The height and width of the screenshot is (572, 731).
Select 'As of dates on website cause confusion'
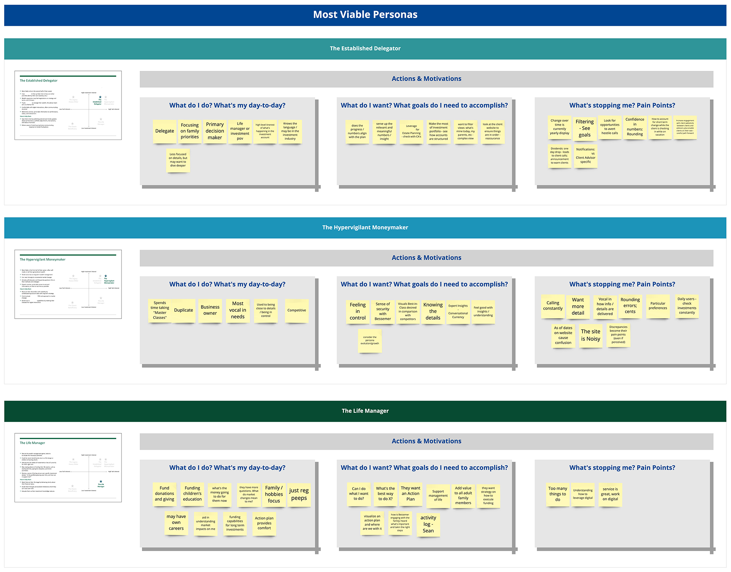click(563, 335)
